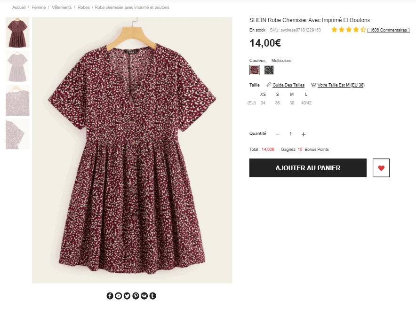Share on VK social network
This screenshot has height=309, width=416.
144,296
